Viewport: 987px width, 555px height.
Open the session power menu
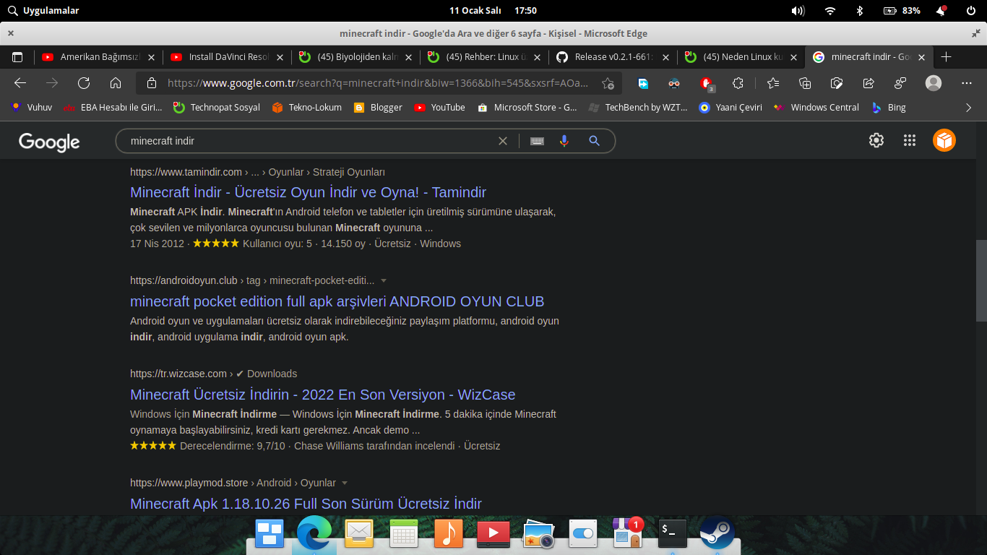point(971,11)
